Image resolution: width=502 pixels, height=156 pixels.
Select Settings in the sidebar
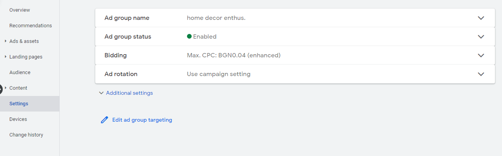pyautogui.click(x=19, y=103)
